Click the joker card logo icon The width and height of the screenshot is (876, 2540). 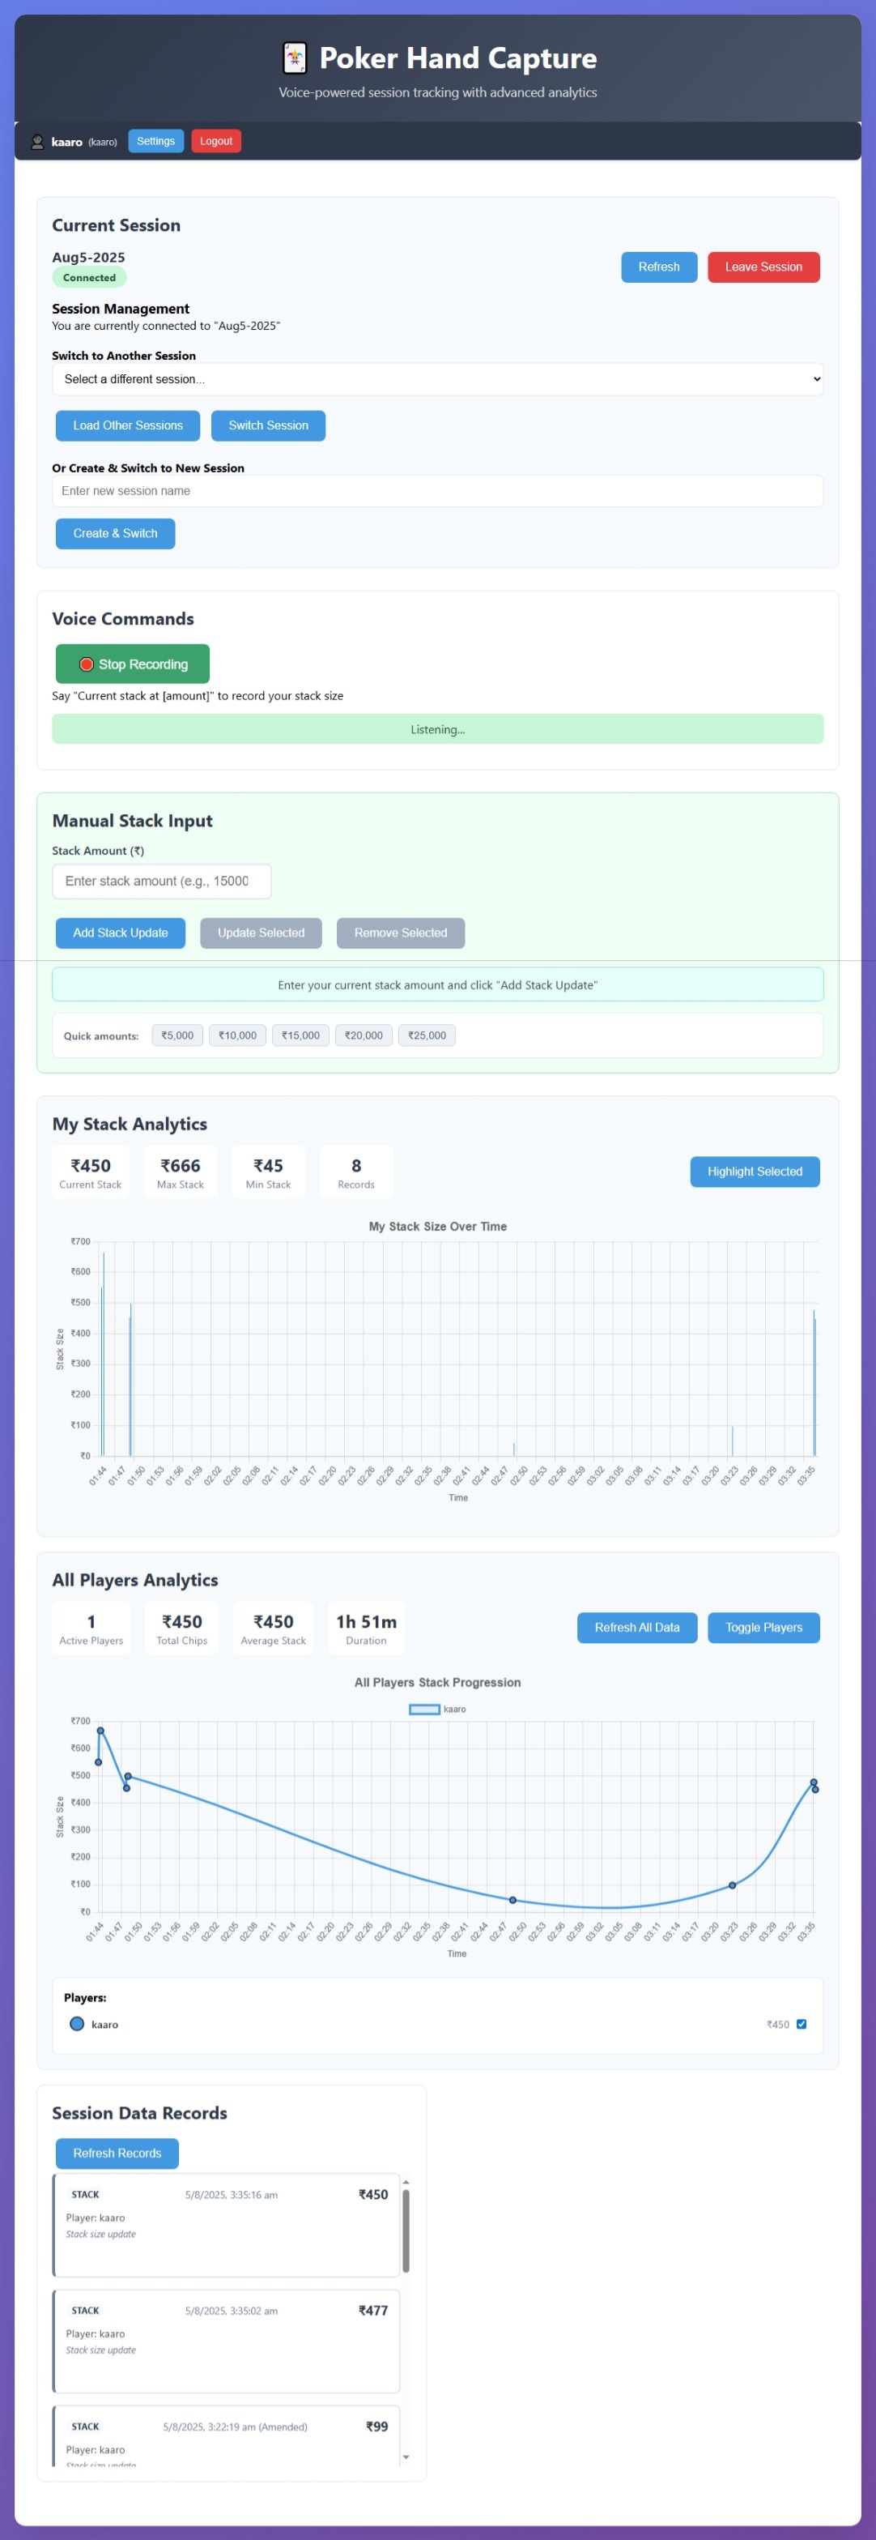[x=294, y=58]
